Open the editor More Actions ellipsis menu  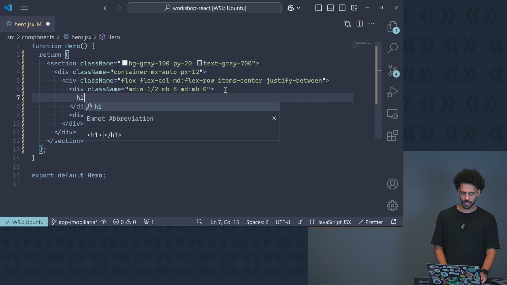click(371, 24)
